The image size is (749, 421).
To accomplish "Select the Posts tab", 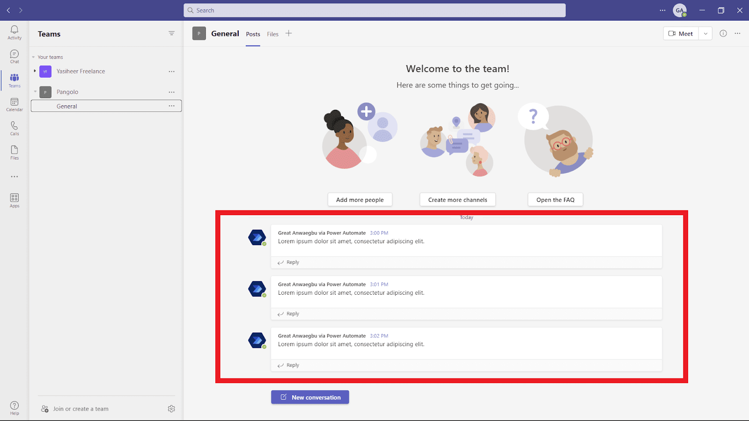I will click(253, 34).
